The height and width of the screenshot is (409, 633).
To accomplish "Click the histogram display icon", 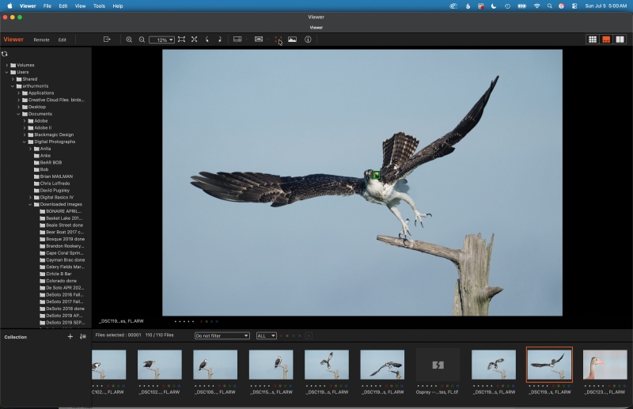I will pyautogui.click(x=292, y=40).
